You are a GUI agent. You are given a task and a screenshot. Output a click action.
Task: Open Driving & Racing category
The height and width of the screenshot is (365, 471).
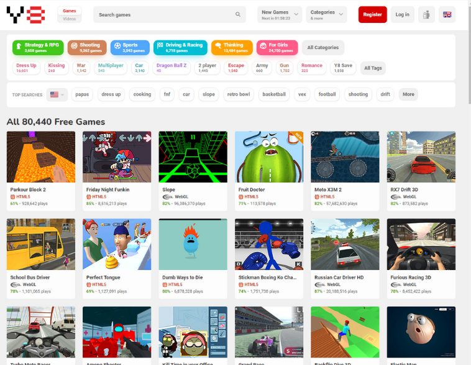point(181,47)
